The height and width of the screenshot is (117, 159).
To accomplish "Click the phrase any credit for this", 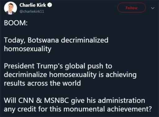I will pos(33,109).
